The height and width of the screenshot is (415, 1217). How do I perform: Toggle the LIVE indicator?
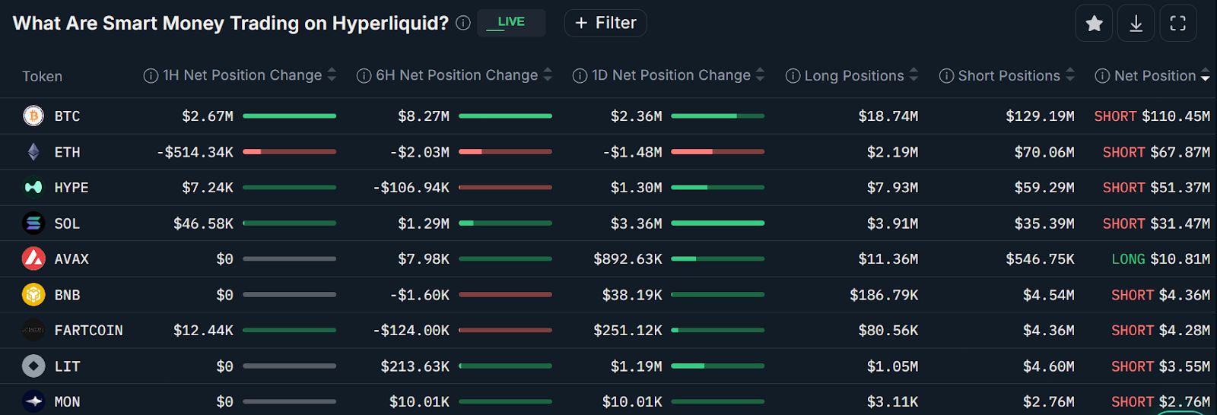510,23
